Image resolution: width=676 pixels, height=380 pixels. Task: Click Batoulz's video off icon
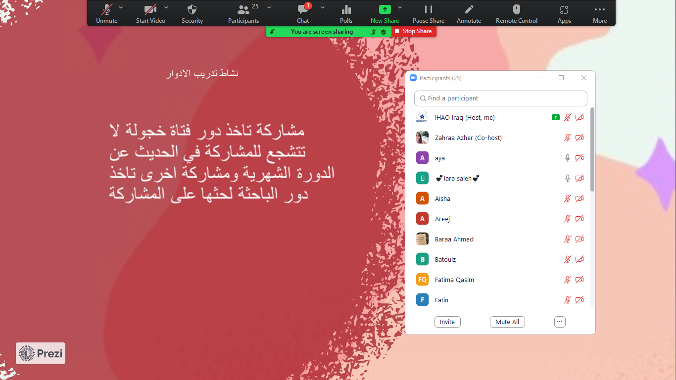coord(579,259)
